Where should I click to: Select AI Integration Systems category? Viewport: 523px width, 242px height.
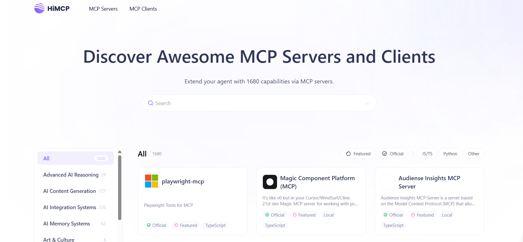(x=75, y=207)
